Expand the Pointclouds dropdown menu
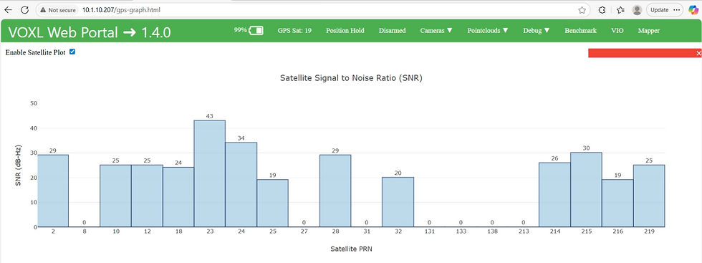The width and height of the screenshot is (702, 263). (x=488, y=31)
